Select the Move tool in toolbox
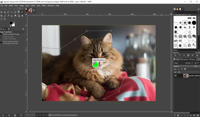This screenshot has width=200, height=117. [1, 12]
